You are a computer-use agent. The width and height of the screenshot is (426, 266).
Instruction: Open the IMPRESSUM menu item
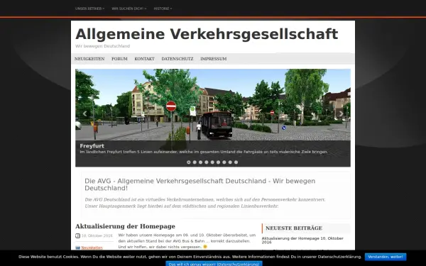click(x=214, y=59)
